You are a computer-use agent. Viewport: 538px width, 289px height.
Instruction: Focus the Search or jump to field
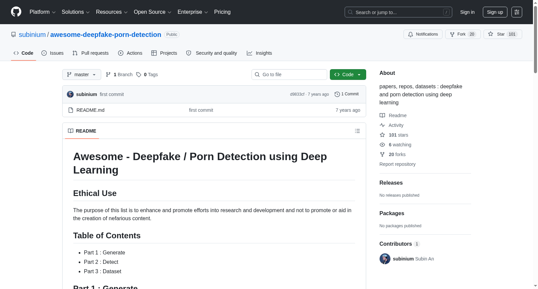398,12
